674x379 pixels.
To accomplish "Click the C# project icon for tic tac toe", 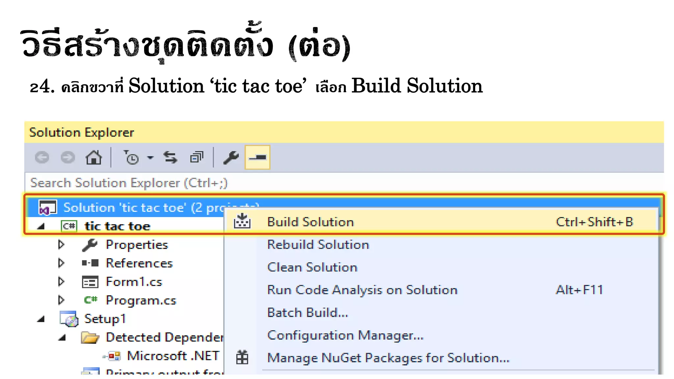I will point(69,226).
